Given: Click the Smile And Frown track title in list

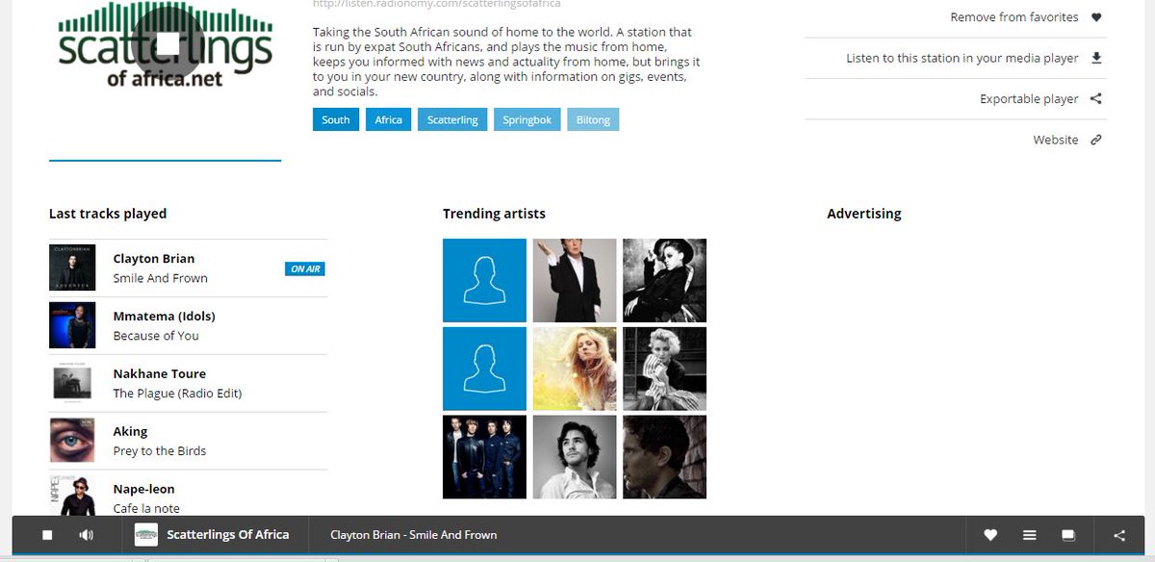Looking at the screenshot, I should (161, 278).
